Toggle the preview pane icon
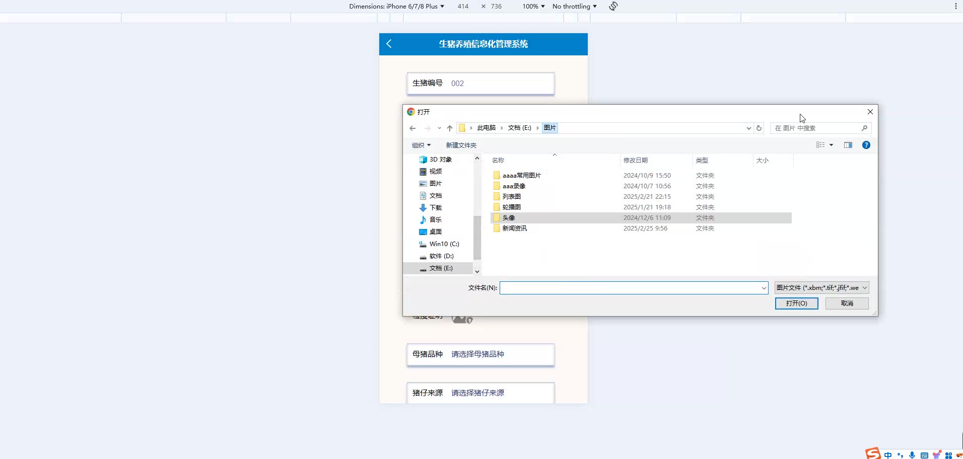963x459 pixels. point(848,145)
